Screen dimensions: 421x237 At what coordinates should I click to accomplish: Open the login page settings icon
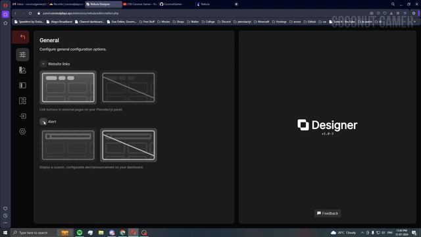22,116
